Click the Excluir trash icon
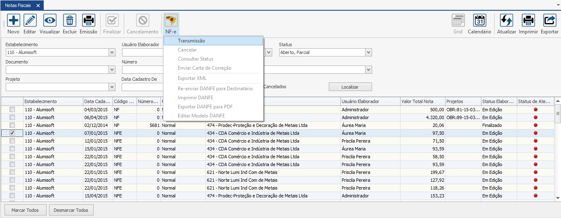This screenshot has height=218, width=561. [x=70, y=20]
